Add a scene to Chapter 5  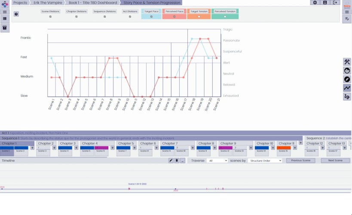[135, 148]
